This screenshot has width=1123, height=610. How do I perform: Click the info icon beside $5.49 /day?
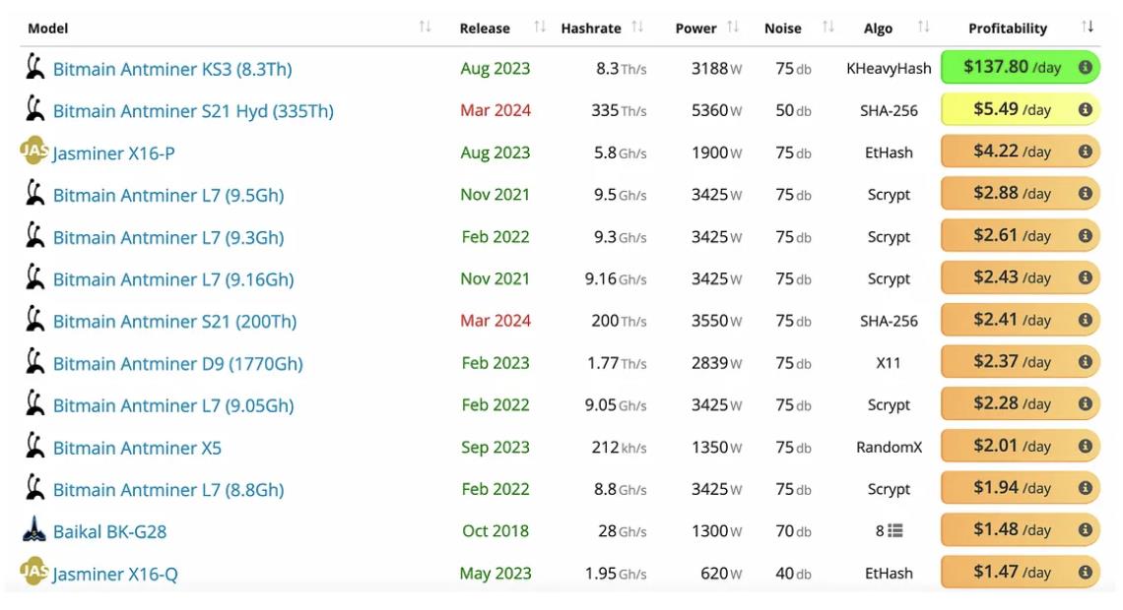[1085, 110]
